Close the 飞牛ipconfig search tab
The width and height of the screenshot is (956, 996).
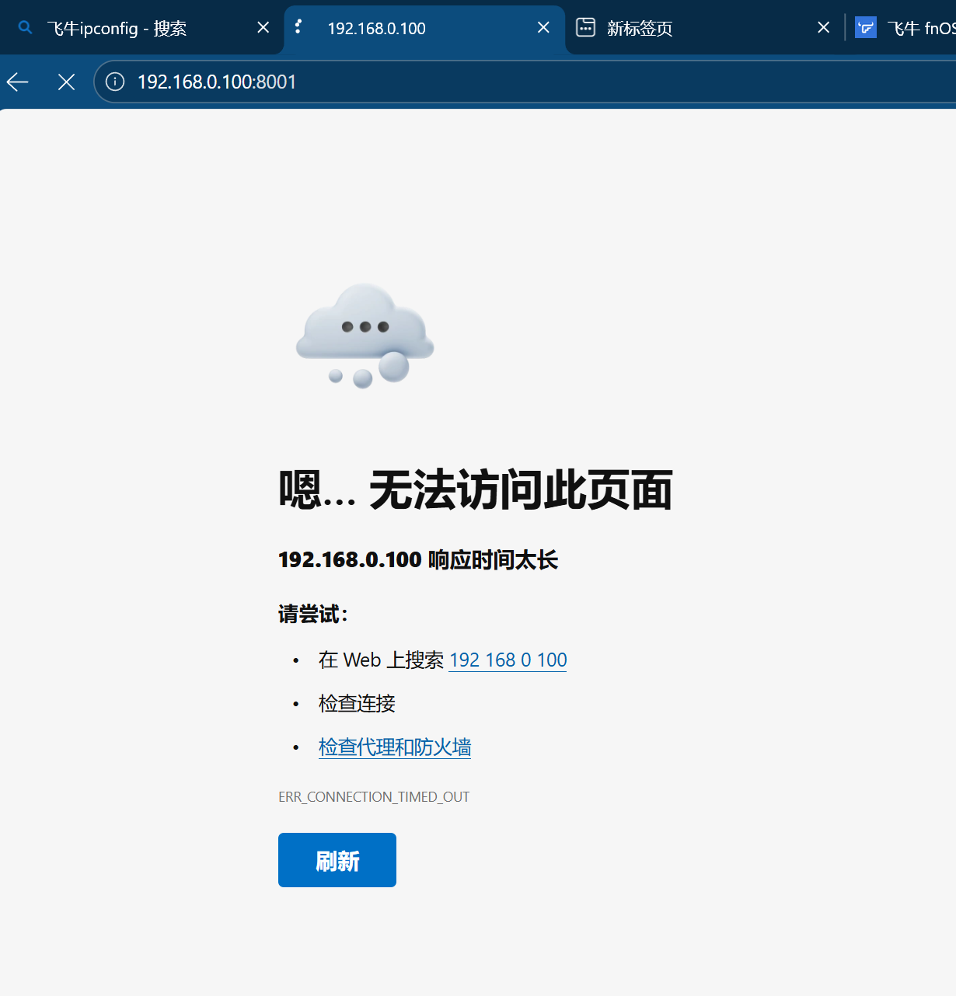tap(263, 27)
